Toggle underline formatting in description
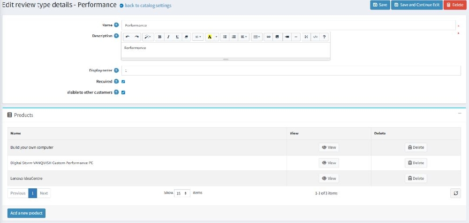Image resolution: width=469 pixels, height=223 pixels. [177, 37]
